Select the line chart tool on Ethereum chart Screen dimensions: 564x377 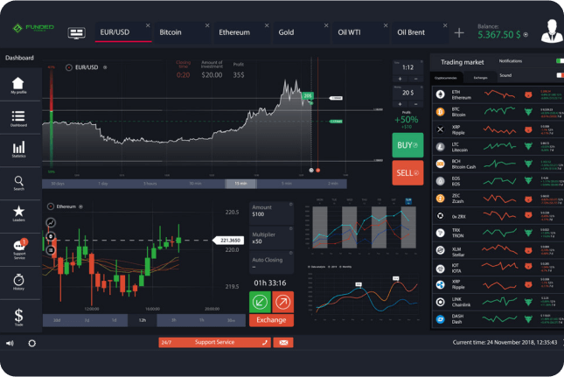coord(51,223)
